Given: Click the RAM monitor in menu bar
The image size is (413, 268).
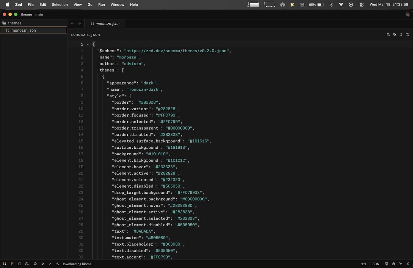Looking at the screenshot, I should pos(254,4).
